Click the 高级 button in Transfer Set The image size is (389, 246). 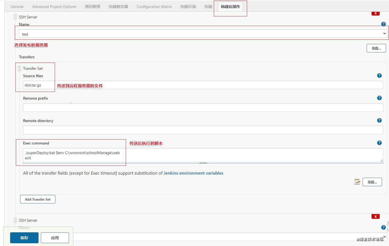[372, 182]
